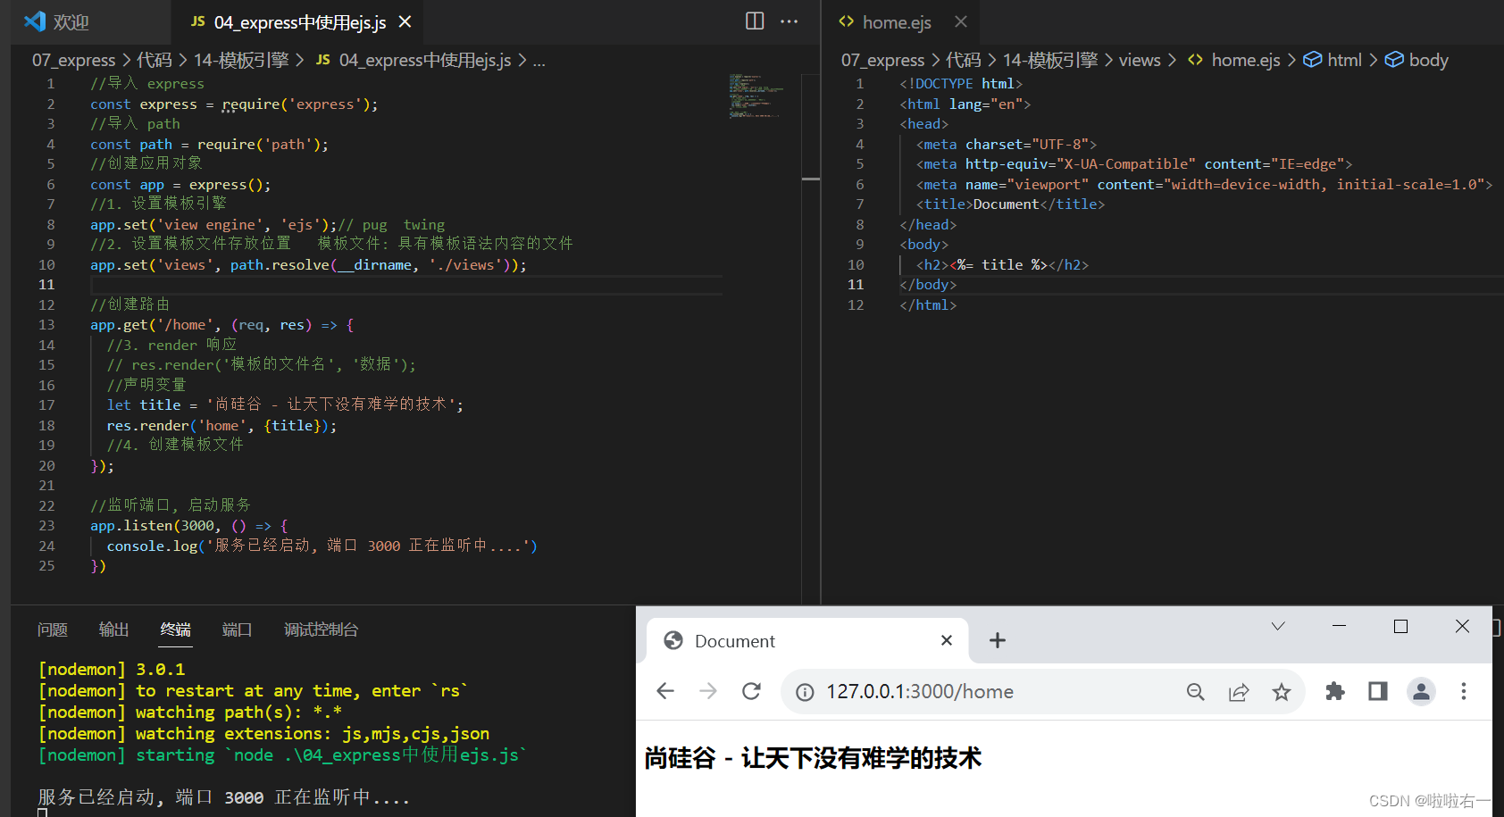Open the 终端 terminal panel tab
1504x817 pixels.
175,629
